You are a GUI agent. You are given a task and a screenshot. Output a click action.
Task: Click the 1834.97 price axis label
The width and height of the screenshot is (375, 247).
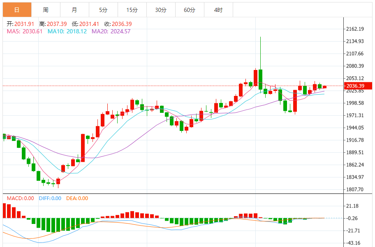coord(355,177)
